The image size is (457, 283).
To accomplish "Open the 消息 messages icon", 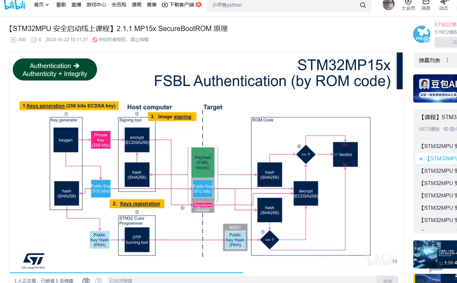I will pos(426,5).
